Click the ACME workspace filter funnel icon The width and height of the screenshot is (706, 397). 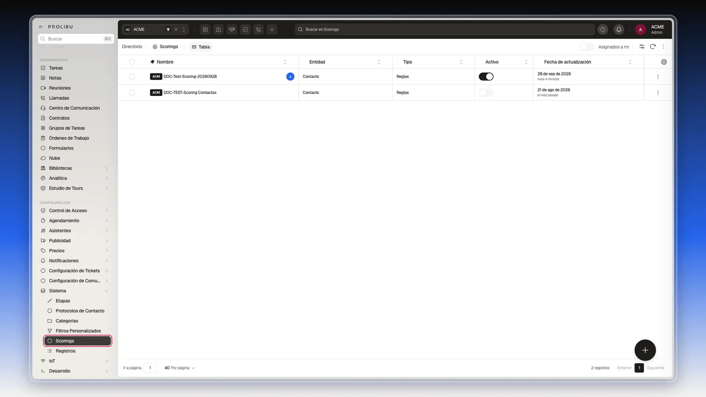168,29
